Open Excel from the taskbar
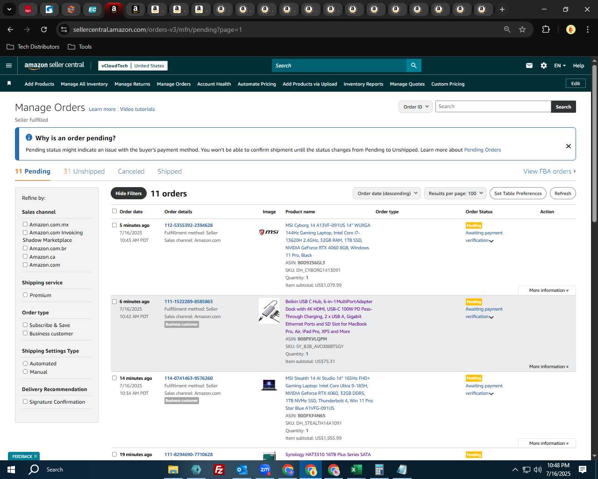The width and height of the screenshot is (598, 479). point(356,470)
